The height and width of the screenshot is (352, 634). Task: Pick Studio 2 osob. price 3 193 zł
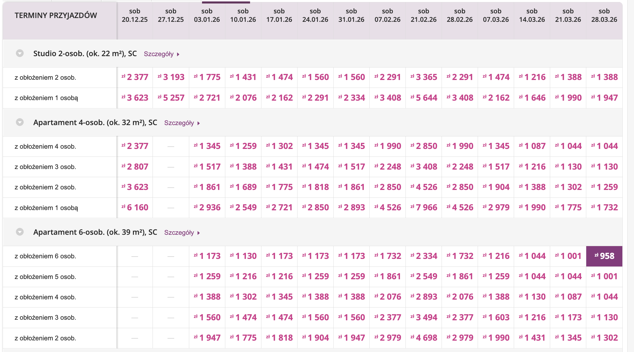pyautogui.click(x=171, y=77)
